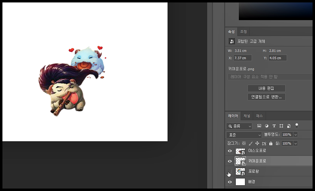Click the dark gradient color field at top

(x=276, y=11)
